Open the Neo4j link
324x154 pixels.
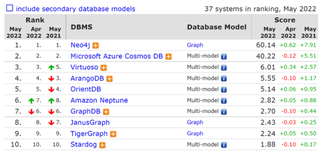81,45
